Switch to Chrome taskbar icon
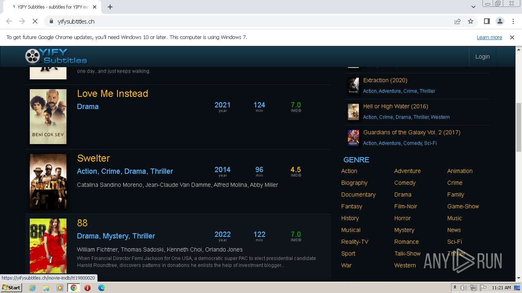Screen dimensions: 522x293 click(x=73, y=288)
